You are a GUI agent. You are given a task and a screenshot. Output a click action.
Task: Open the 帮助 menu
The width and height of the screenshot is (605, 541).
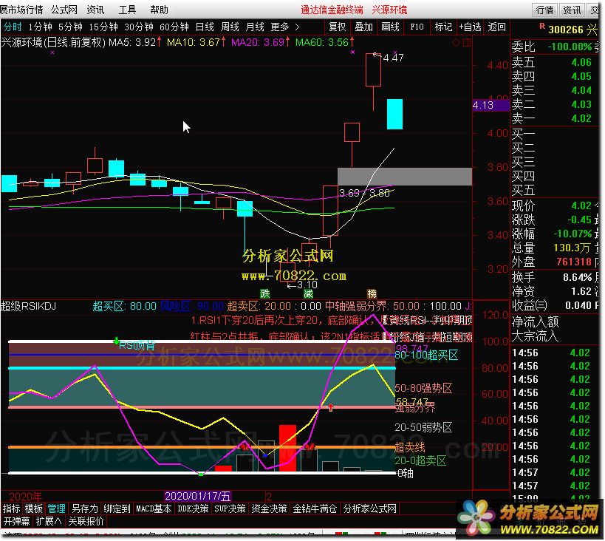coord(159,10)
